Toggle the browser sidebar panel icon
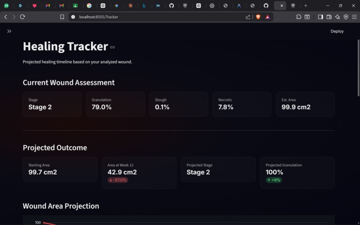This screenshot has width=360, height=225. 320,17
